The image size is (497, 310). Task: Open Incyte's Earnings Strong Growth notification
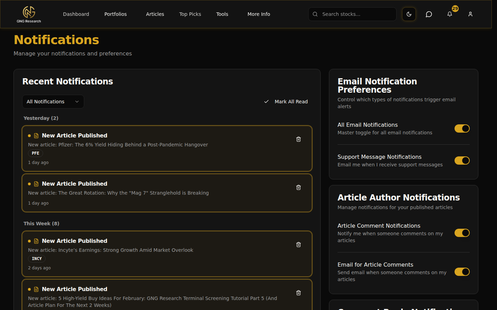point(167,254)
